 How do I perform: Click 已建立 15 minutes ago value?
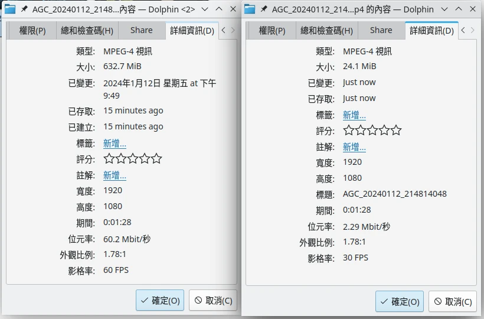click(133, 126)
